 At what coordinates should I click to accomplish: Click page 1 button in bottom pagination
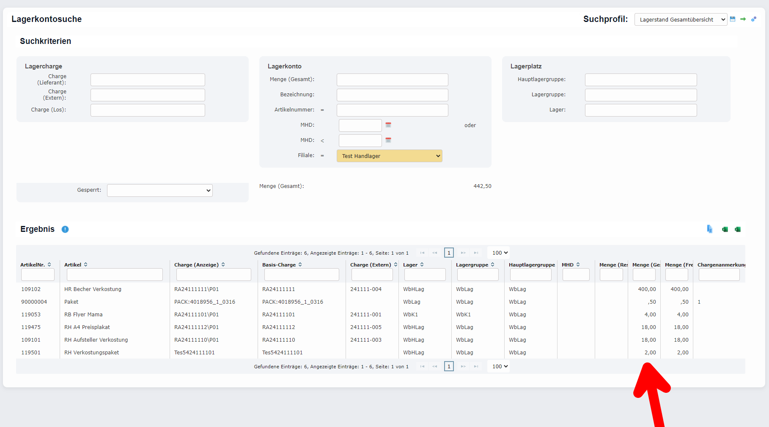pos(449,367)
